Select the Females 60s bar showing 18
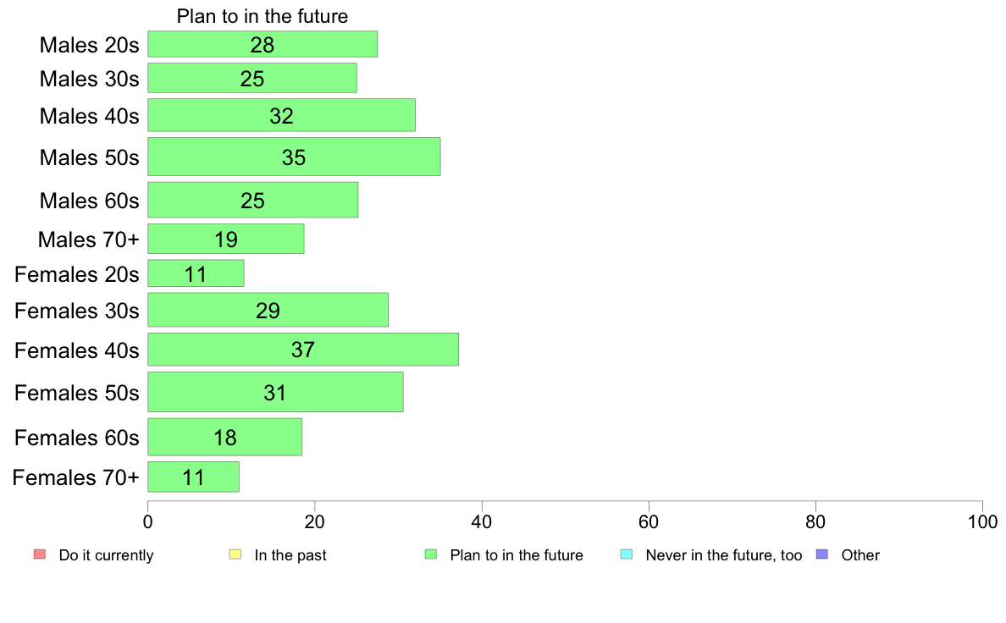This screenshot has width=1006, height=623. click(x=224, y=437)
